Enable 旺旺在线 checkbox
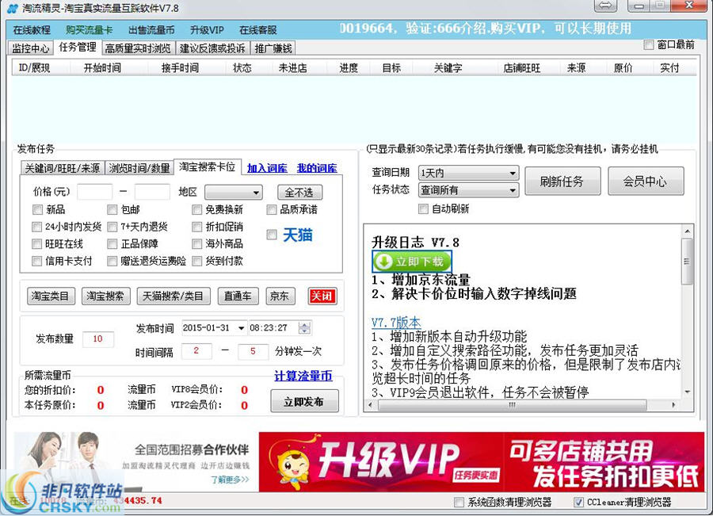Screen dimensions: 713x516 [36, 244]
